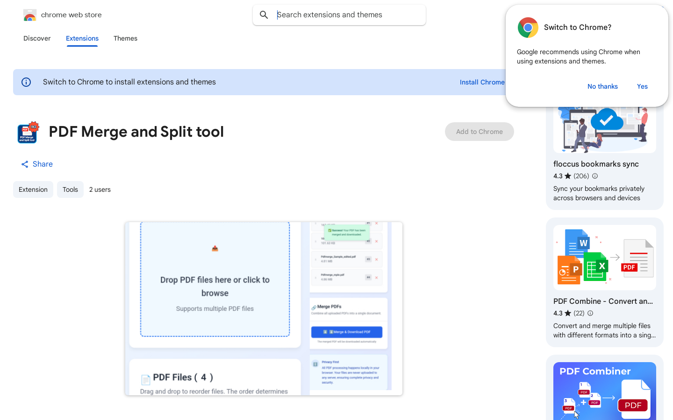Focus the Search extensions and themes field
Screen dimensions: 673x420
339,15
